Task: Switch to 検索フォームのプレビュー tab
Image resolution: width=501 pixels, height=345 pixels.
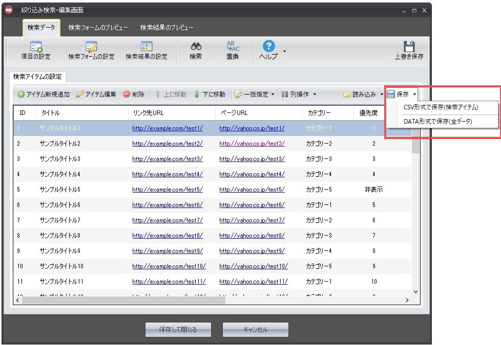Action: point(98,28)
